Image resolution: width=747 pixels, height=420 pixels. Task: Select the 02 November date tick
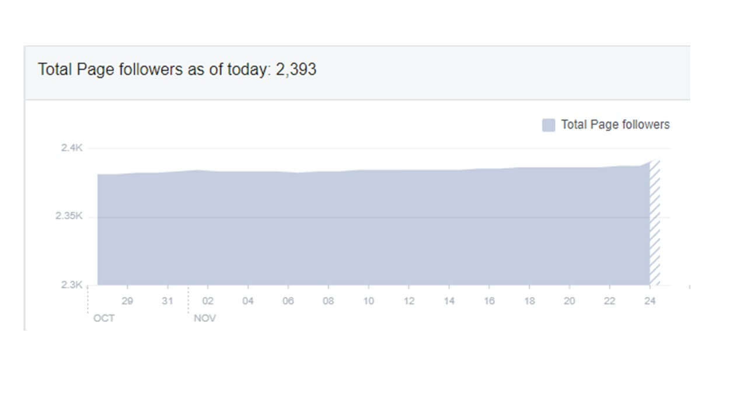208,301
